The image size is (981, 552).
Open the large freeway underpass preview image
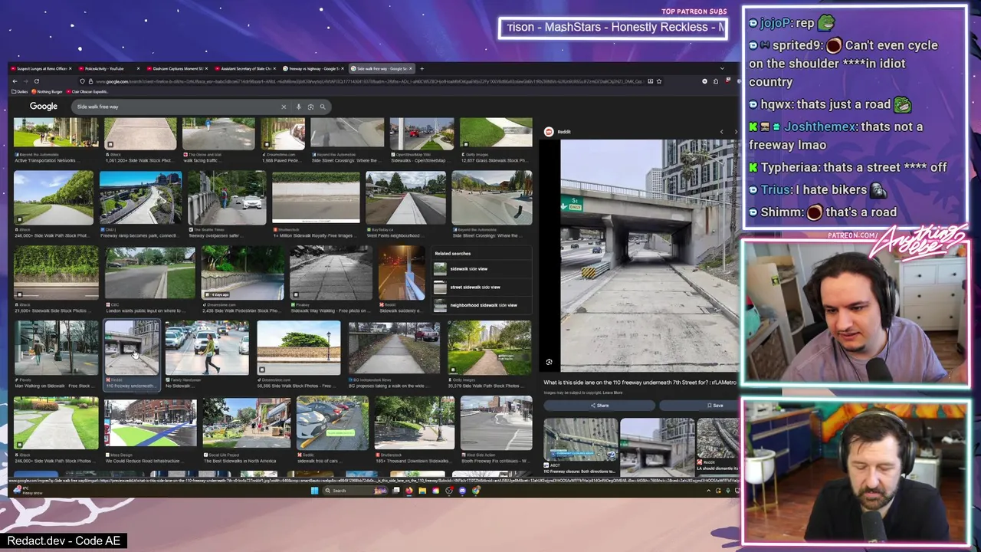[650, 255]
